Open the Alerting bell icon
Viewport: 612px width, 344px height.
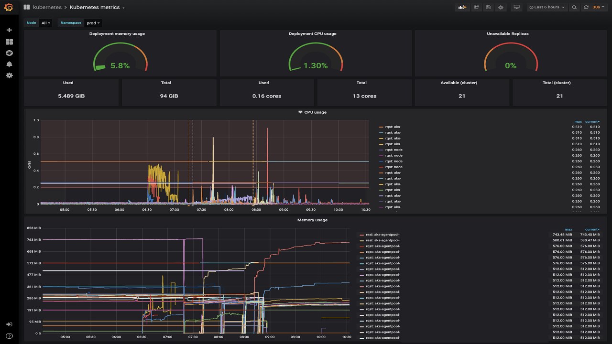pos(9,64)
